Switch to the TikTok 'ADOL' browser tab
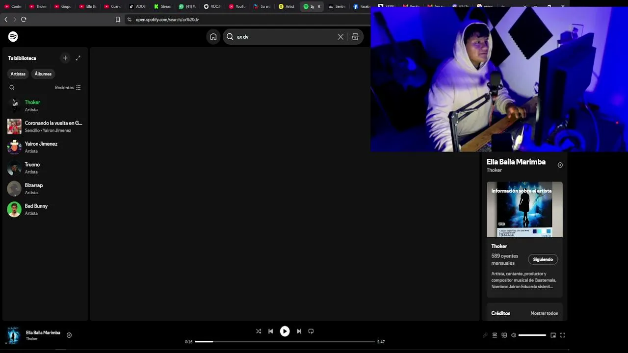628x353 pixels. click(138, 6)
